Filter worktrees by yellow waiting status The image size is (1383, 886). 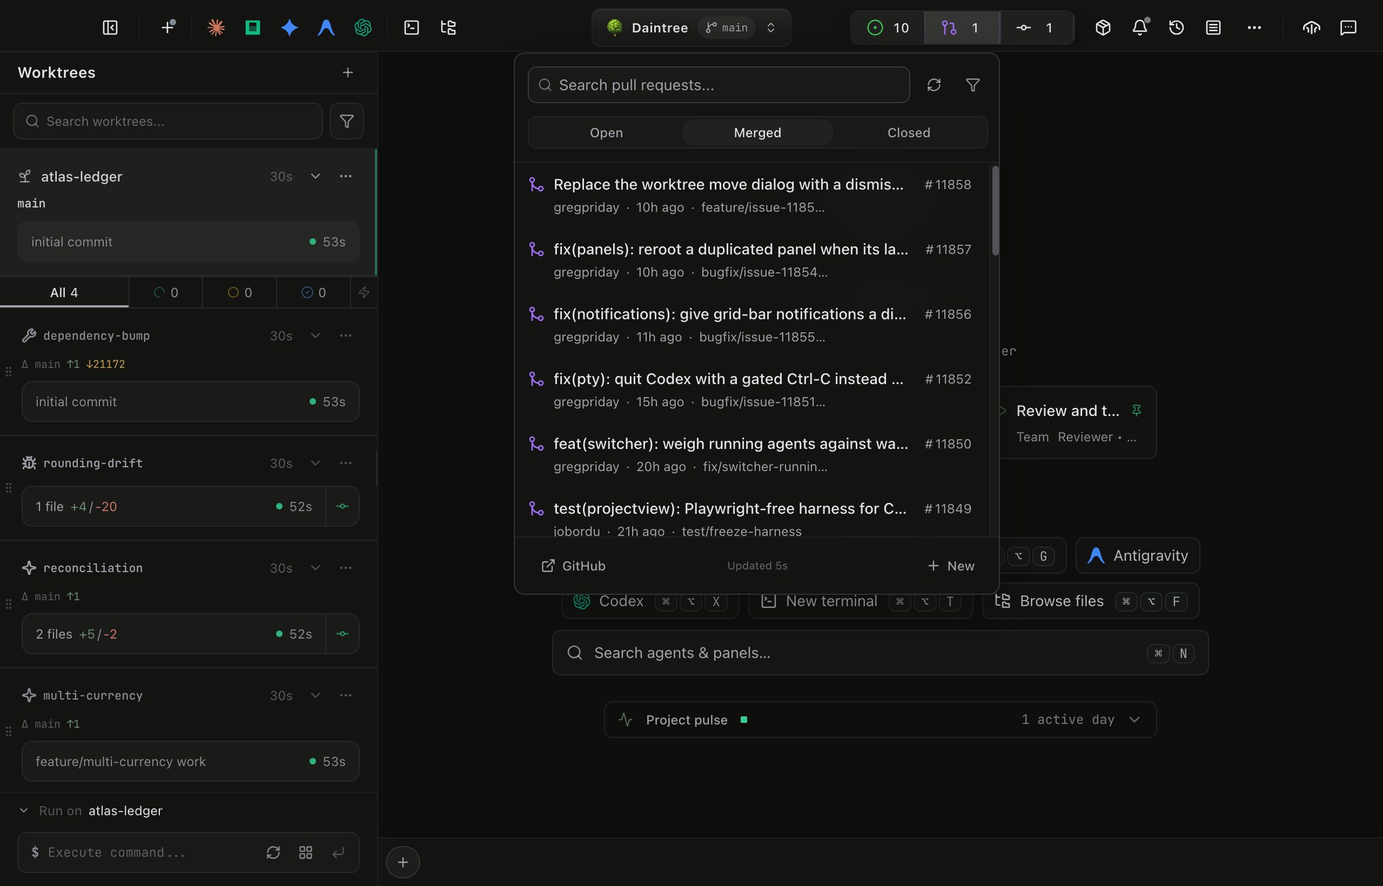coord(240,292)
